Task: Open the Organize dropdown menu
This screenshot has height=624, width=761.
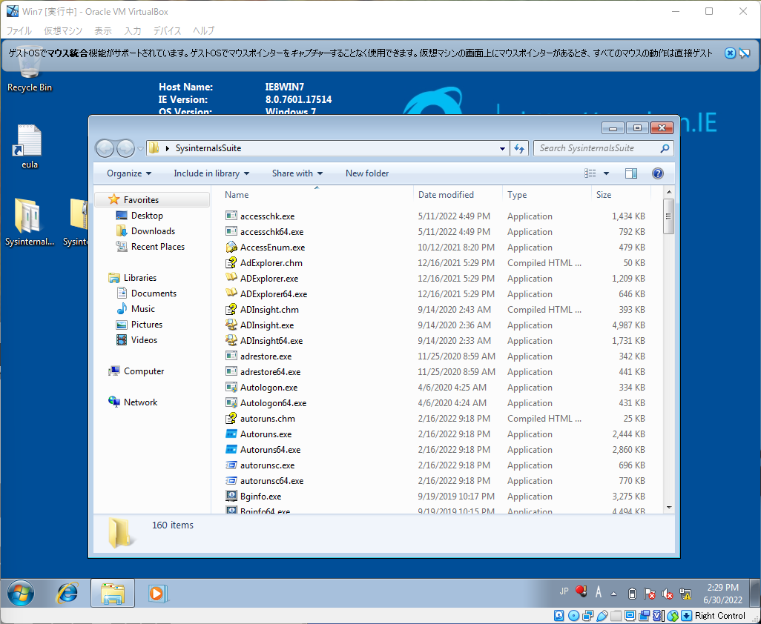Action: click(128, 173)
